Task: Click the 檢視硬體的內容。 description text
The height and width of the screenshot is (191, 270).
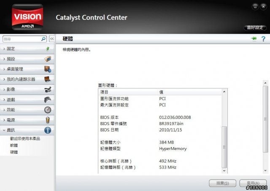Action: click(77, 50)
